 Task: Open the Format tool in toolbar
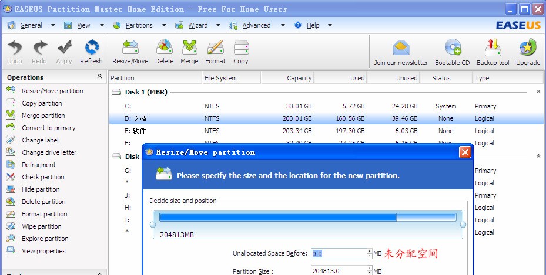(215, 52)
